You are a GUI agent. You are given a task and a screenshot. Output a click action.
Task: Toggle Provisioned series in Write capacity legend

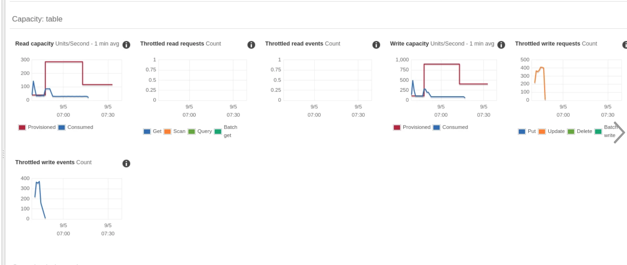click(x=397, y=127)
